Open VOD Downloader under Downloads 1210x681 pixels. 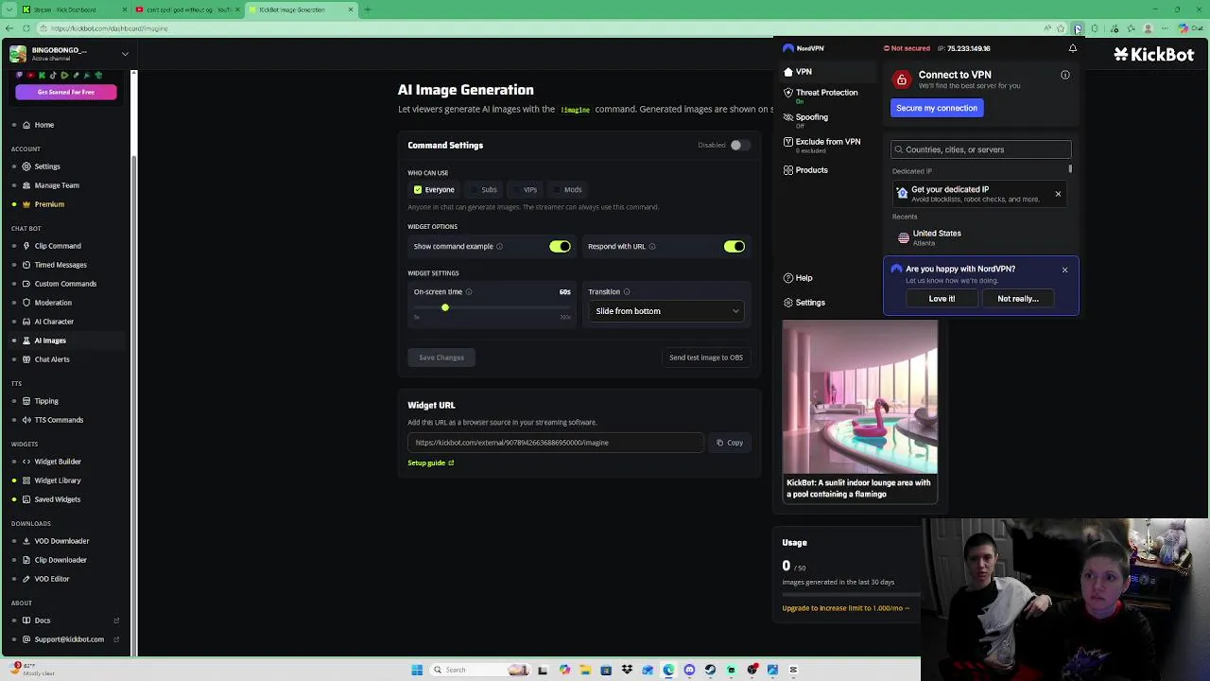61,541
